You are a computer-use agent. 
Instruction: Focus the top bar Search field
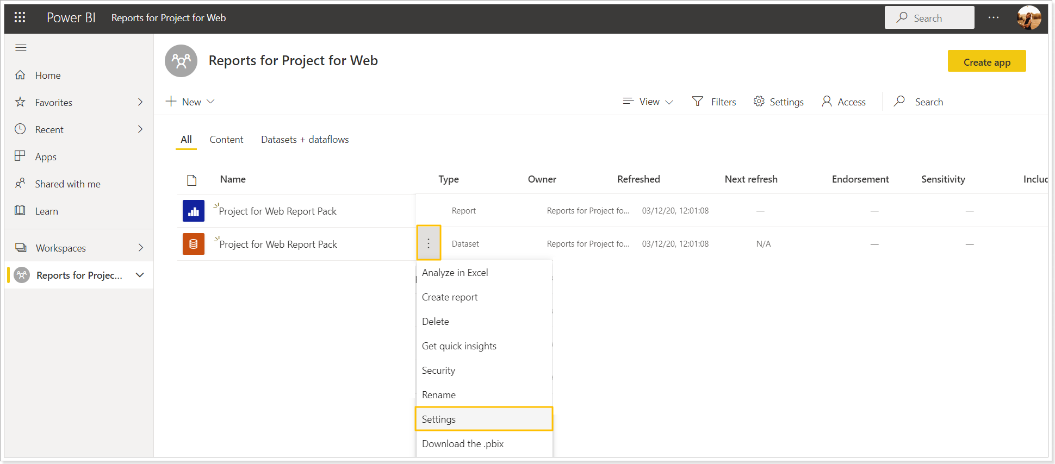click(x=929, y=18)
